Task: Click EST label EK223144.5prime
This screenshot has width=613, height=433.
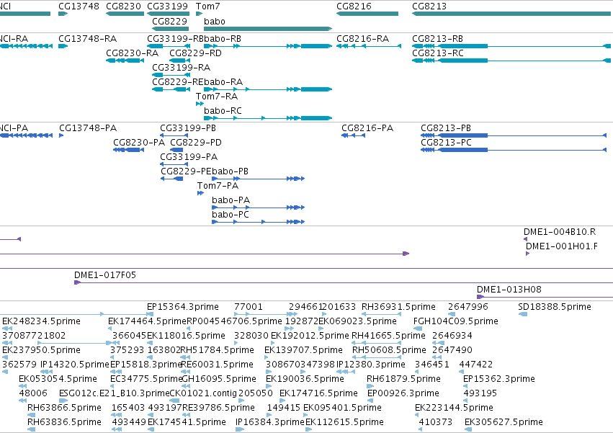Action: tap(454, 408)
